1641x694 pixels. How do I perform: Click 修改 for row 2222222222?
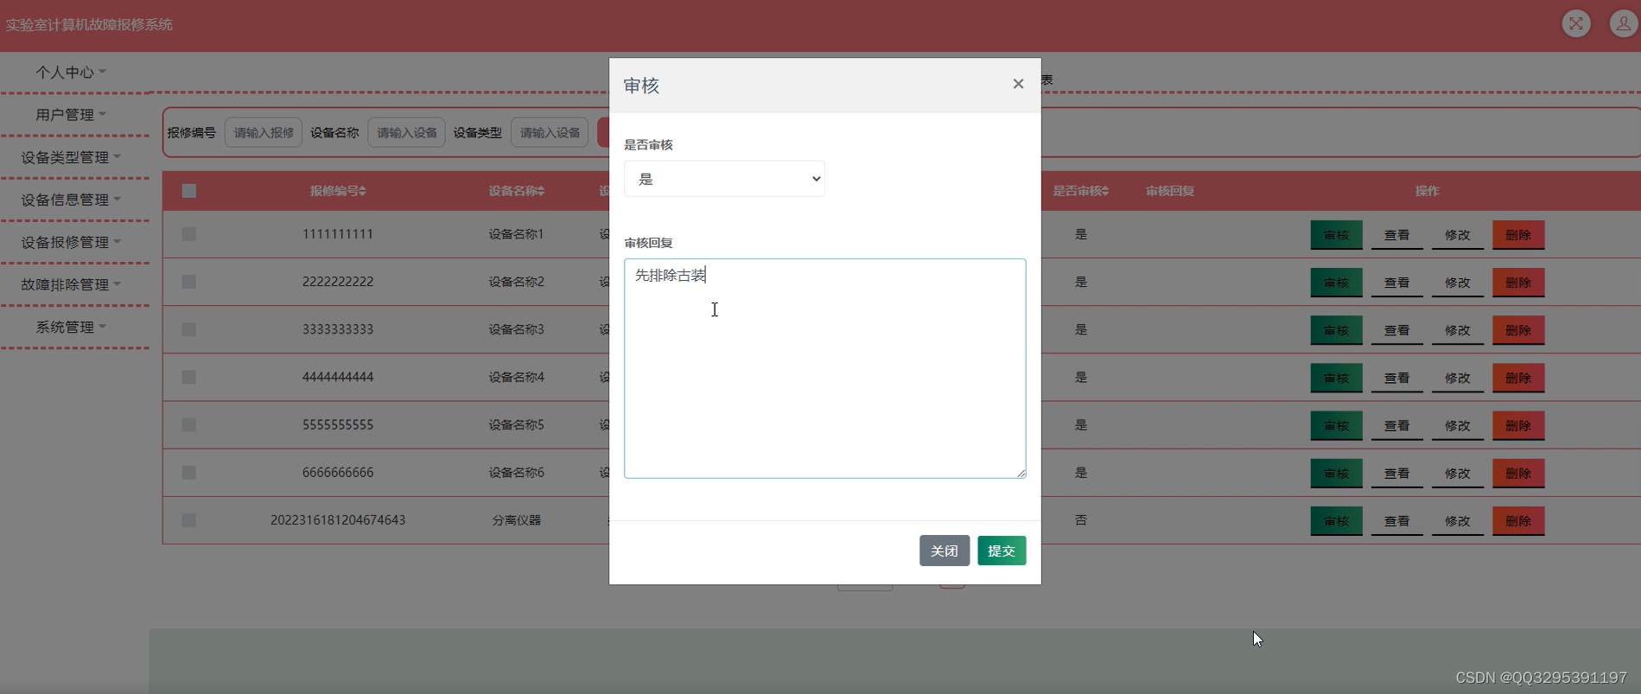click(1457, 283)
